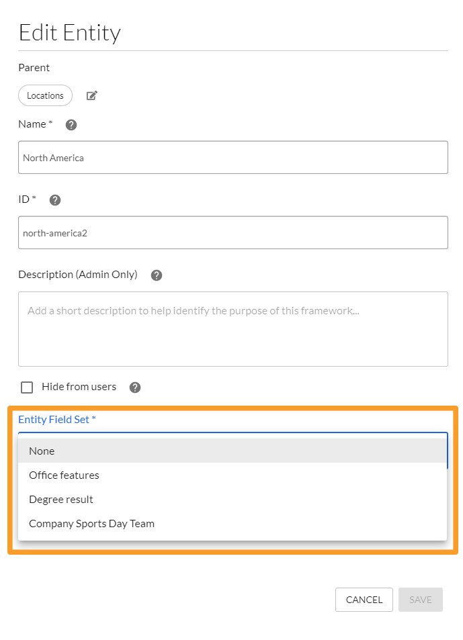Click the ID field containing north-america2
Image resolution: width=463 pixels, height=640 pixels.
(233, 232)
